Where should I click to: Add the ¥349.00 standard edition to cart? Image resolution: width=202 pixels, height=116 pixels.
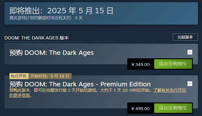[x=173, y=64]
